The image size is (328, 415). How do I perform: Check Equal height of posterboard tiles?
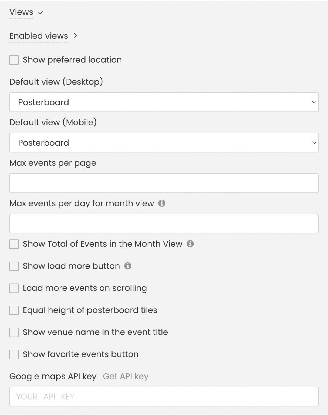[13, 310]
